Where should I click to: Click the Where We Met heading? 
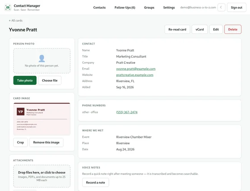click(93, 130)
